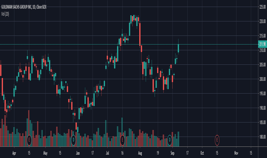Click the Jun label on time axis
The width and height of the screenshot is (267, 158).
(x=78, y=153)
